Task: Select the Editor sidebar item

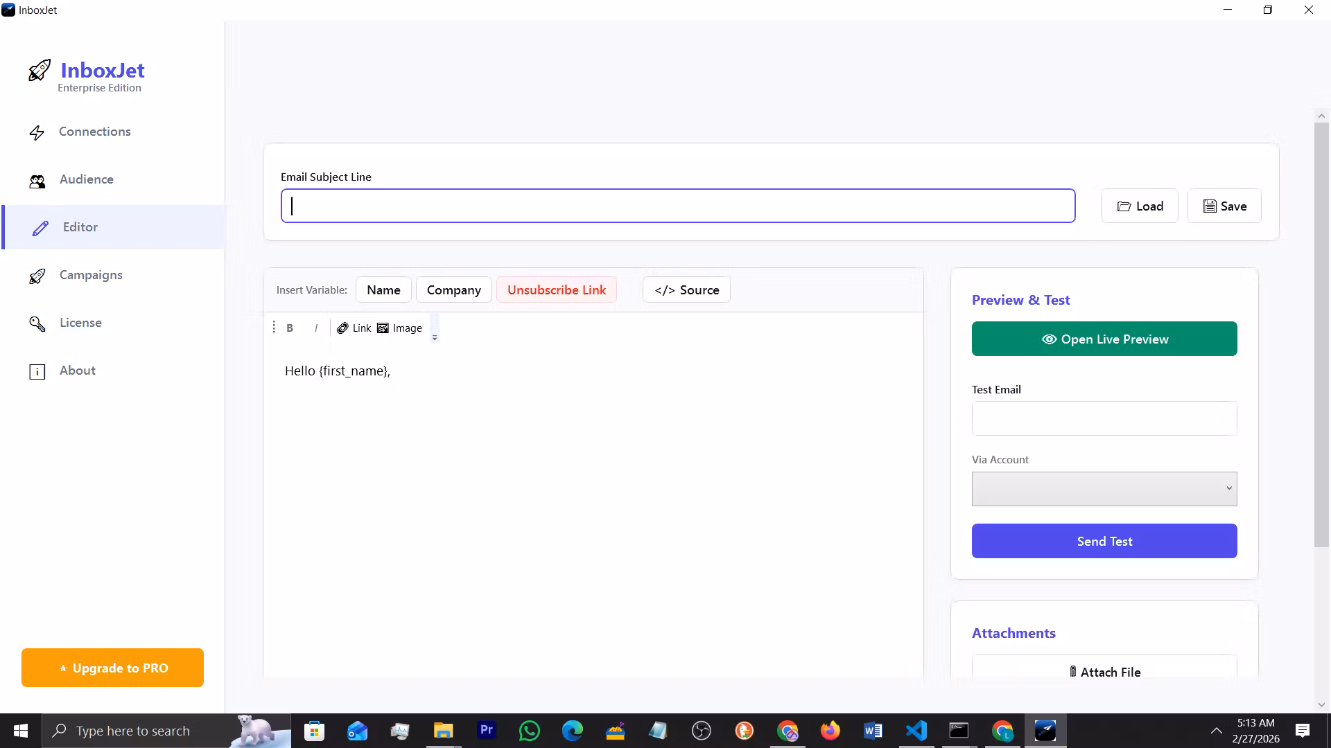Action: (x=113, y=227)
